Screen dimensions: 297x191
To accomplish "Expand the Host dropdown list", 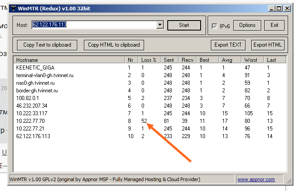I will (160, 25).
